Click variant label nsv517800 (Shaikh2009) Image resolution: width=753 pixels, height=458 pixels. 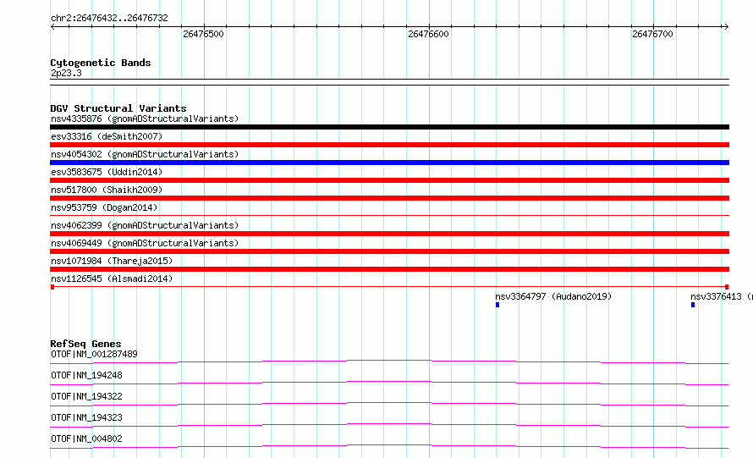(107, 190)
